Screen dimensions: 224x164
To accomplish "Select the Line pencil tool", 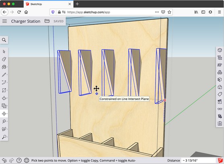I will point(4,75).
